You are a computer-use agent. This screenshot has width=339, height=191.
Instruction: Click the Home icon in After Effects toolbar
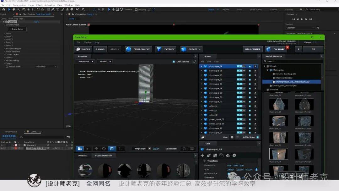click(x=4, y=9)
